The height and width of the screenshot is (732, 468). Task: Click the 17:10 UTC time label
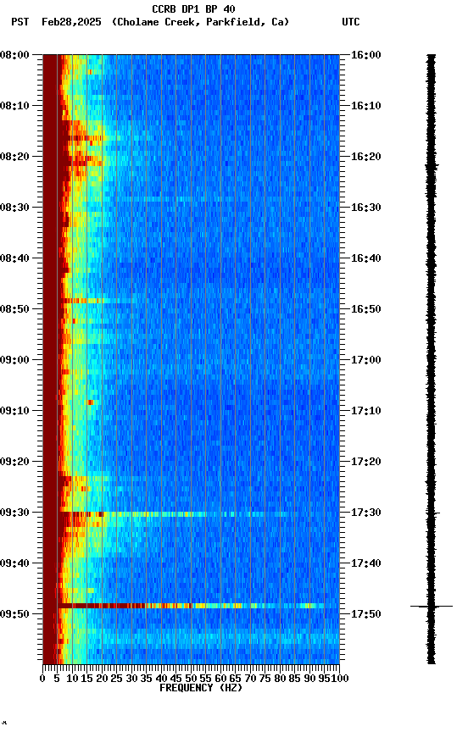pos(365,411)
